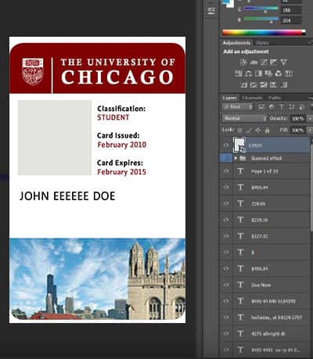Select the 4275 albright dr layer
313x359 pixels.
(272, 333)
